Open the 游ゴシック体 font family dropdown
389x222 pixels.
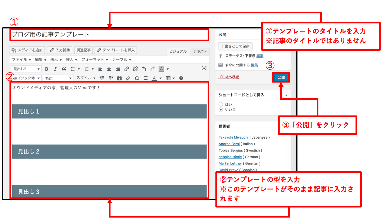point(26,78)
